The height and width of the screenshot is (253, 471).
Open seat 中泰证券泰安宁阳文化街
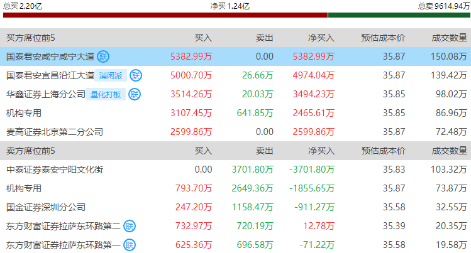55,170
